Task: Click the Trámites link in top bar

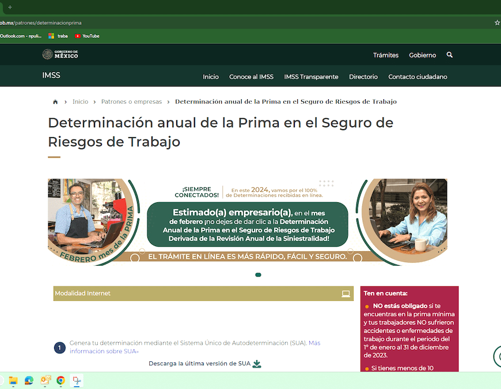Action: 385,55
